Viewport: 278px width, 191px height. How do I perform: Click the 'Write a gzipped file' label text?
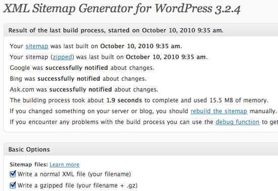pyautogui.click(x=77, y=185)
